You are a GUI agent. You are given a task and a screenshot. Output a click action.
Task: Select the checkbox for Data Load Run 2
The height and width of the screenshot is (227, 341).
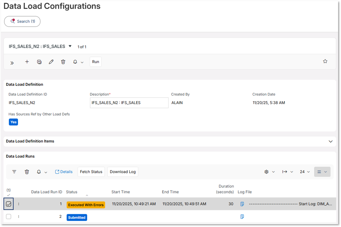coord(9,216)
